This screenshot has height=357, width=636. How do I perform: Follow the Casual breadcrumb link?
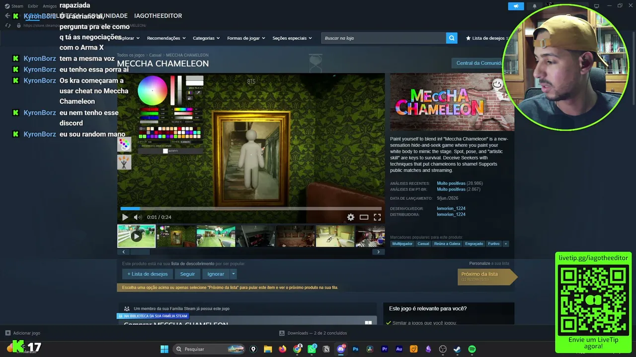tap(155, 55)
